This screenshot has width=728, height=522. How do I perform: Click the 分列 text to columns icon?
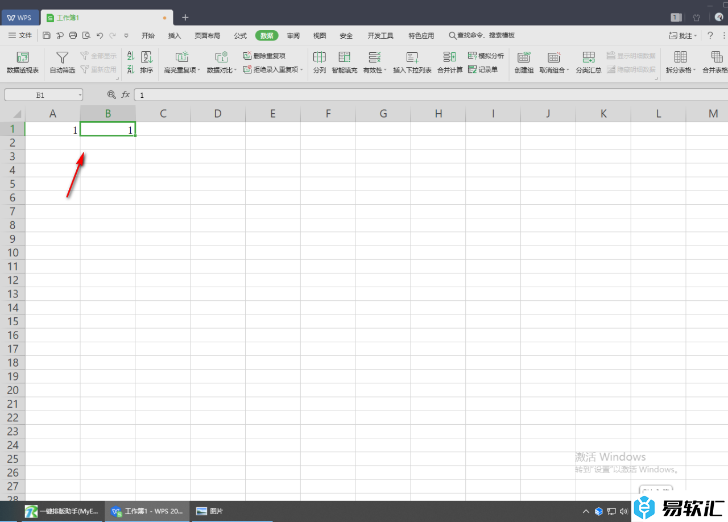(320, 57)
